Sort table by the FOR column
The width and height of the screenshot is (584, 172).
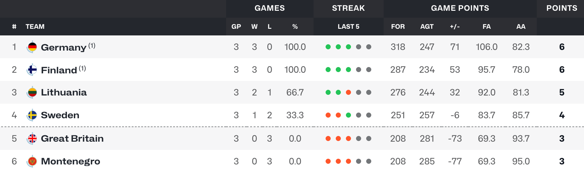[398, 27]
